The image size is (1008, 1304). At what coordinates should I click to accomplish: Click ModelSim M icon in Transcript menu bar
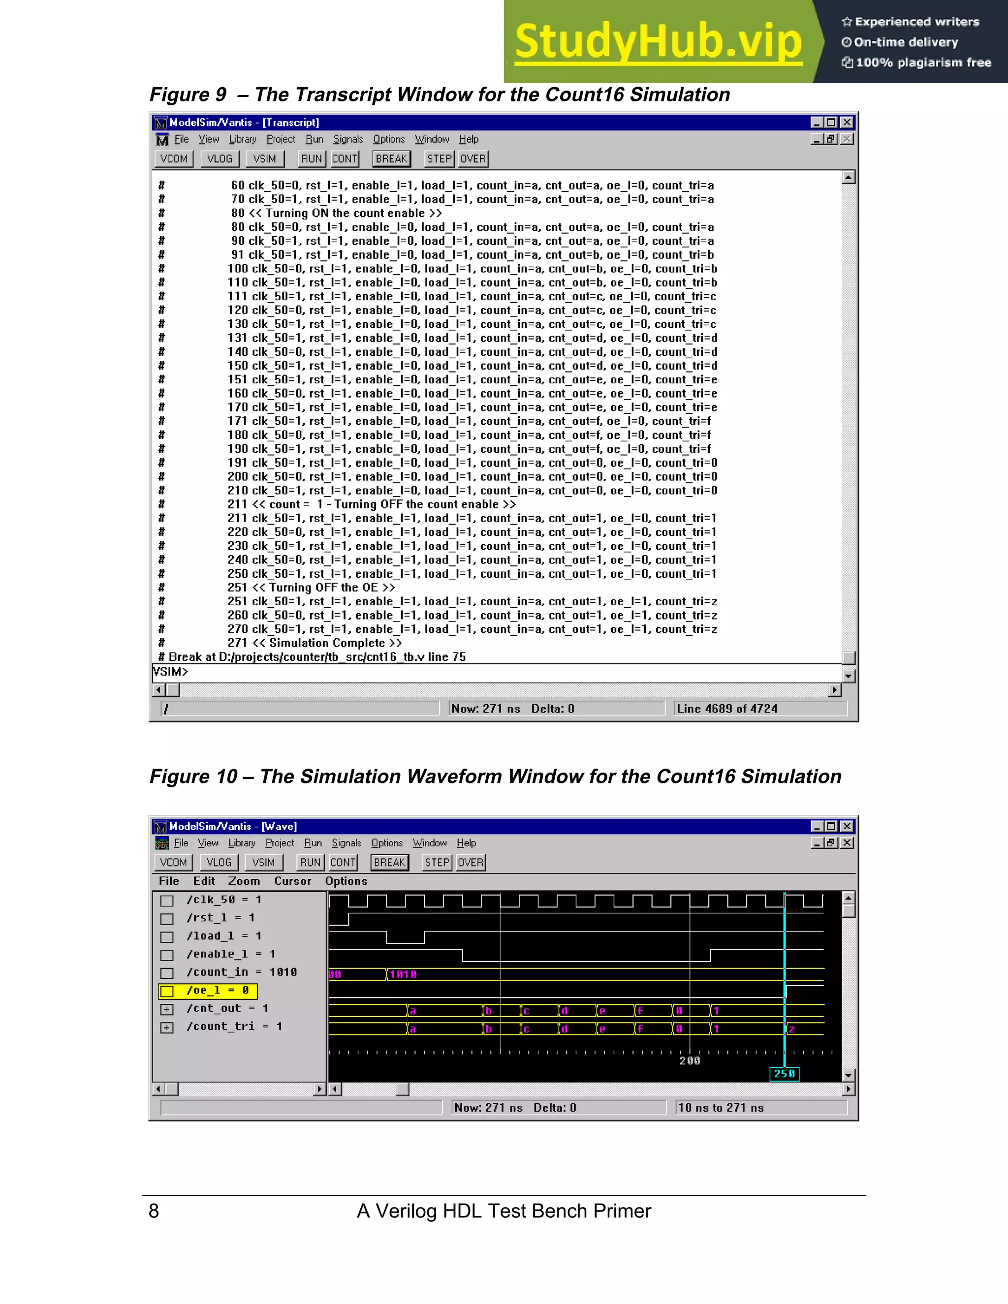point(162,140)
